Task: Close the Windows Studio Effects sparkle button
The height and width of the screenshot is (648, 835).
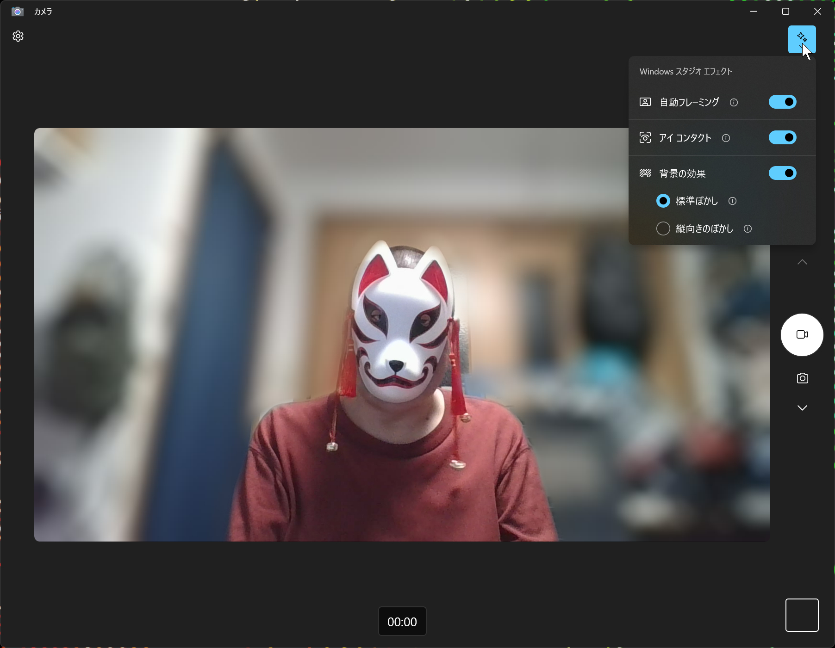Action: coord(802,39)
